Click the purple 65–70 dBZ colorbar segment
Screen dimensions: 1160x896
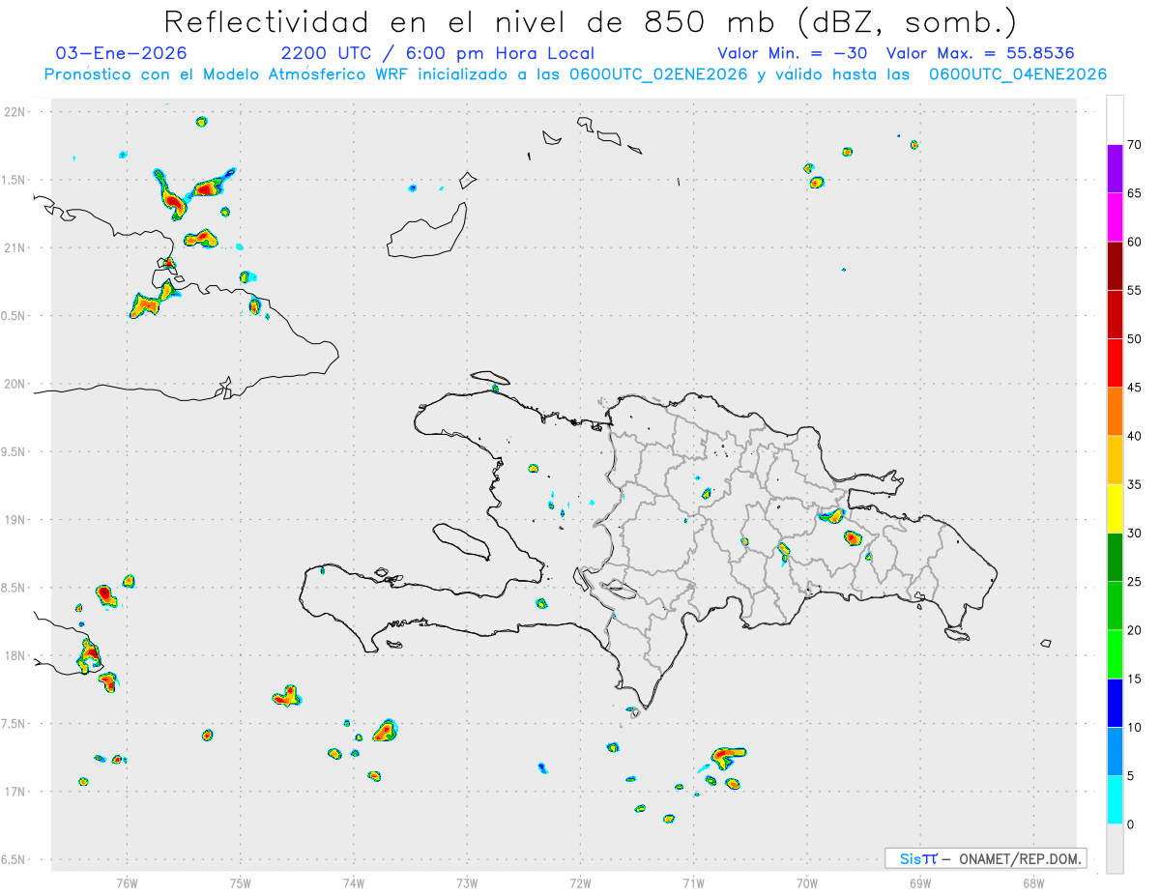tap(1115, 168)
